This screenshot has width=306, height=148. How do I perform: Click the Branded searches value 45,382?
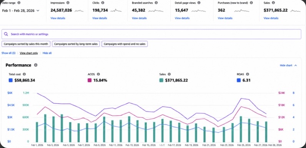138,10
